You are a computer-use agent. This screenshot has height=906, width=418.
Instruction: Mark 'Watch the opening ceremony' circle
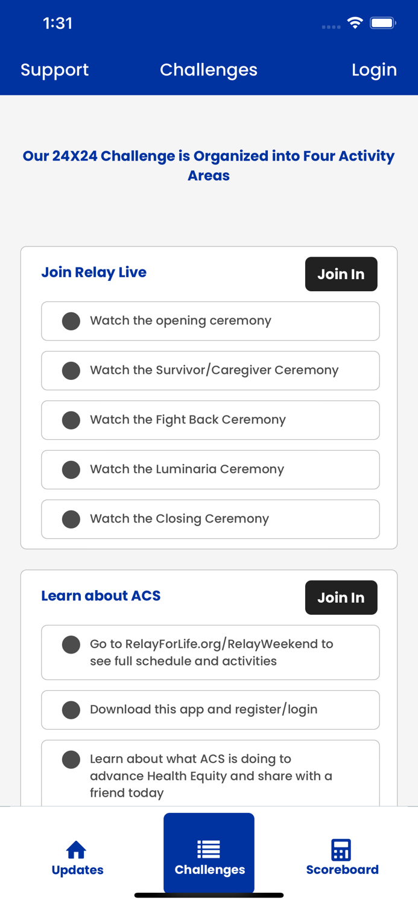coord(71,321)
